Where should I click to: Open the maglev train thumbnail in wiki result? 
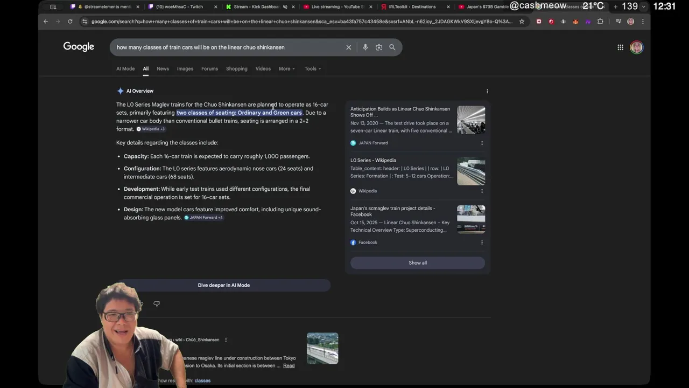coord(322,349)
